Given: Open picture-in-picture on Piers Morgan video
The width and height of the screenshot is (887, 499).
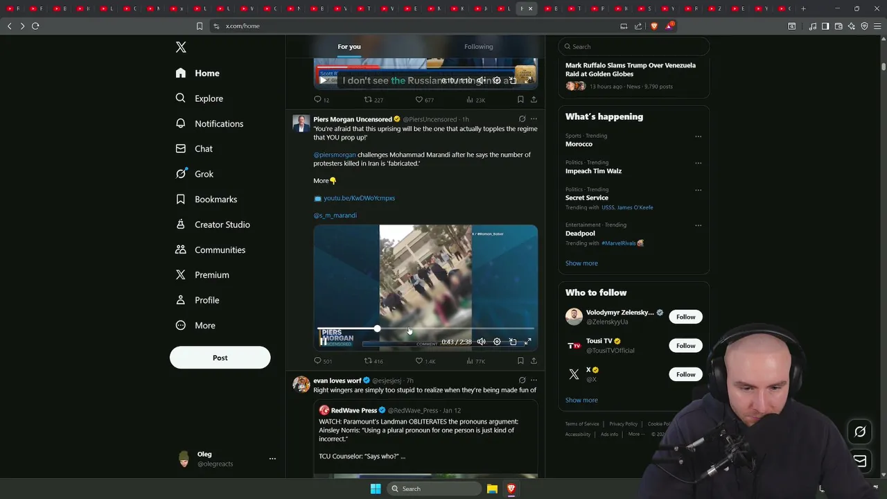Looking at the screenshot, I should pos(513,342).
